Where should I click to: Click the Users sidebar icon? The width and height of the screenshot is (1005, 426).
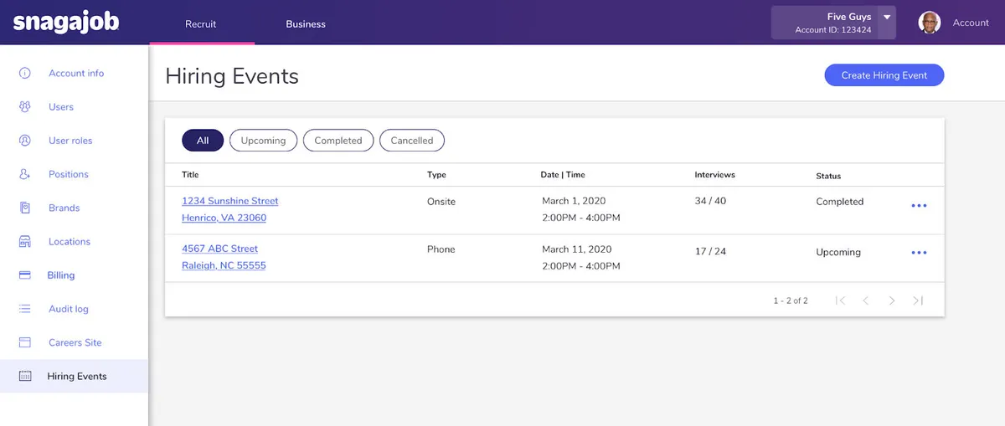point(25,107)
